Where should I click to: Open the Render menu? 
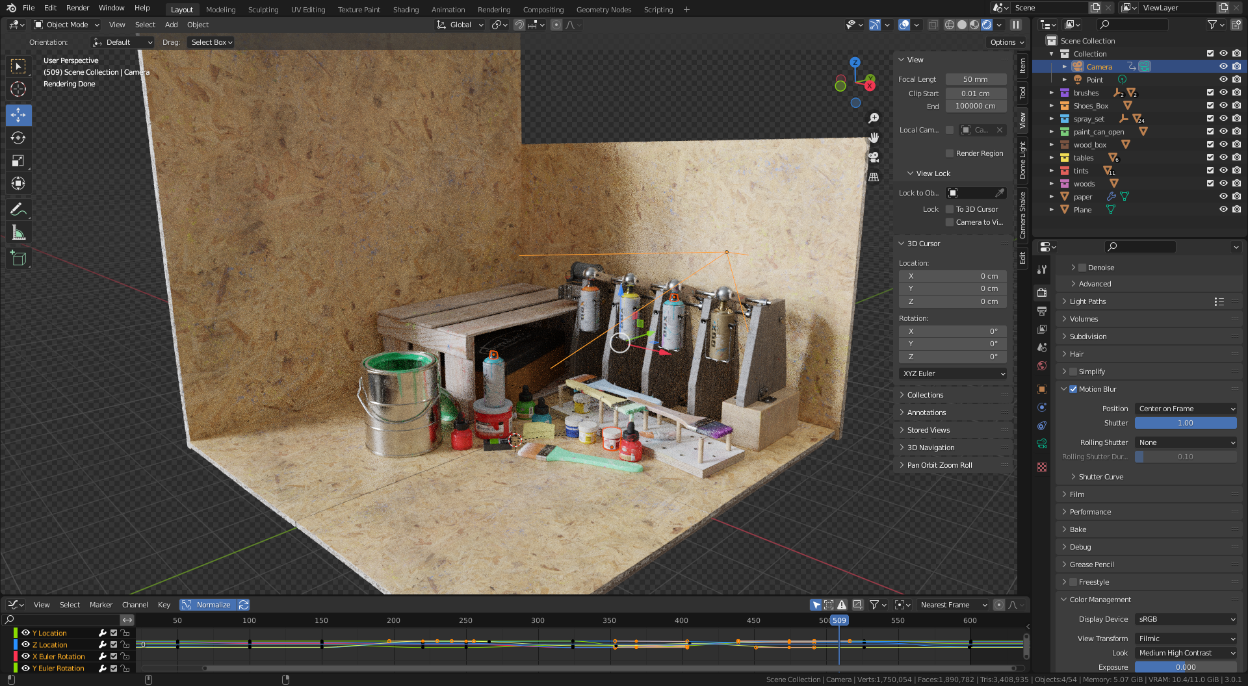77,8
